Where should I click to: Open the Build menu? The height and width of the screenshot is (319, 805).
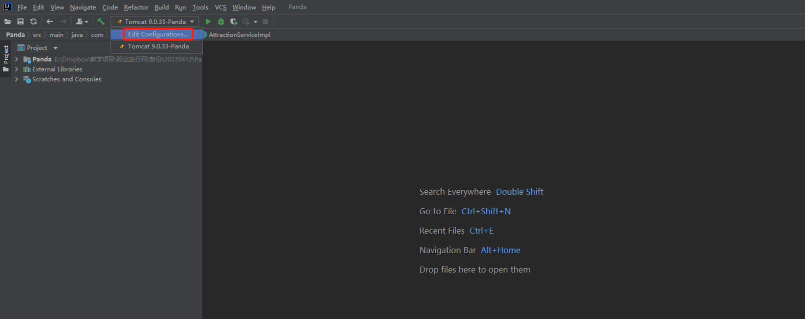pos(161,7)
